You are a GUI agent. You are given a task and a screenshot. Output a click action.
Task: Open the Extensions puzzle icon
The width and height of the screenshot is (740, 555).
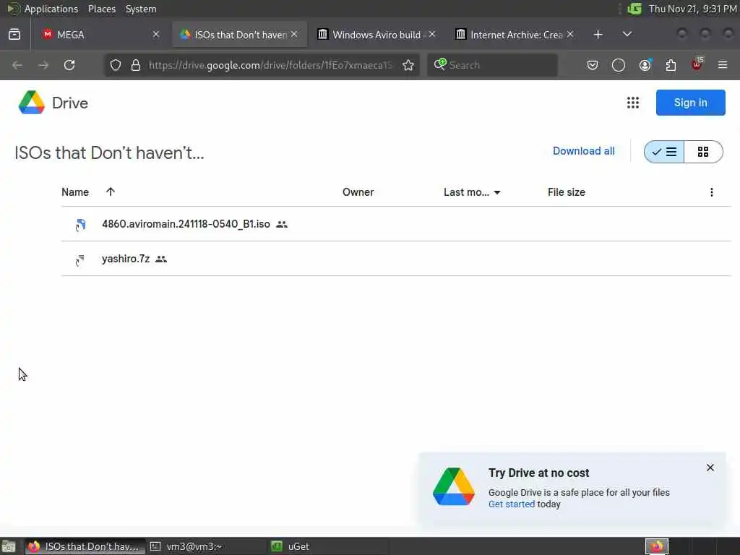[671, 65]
